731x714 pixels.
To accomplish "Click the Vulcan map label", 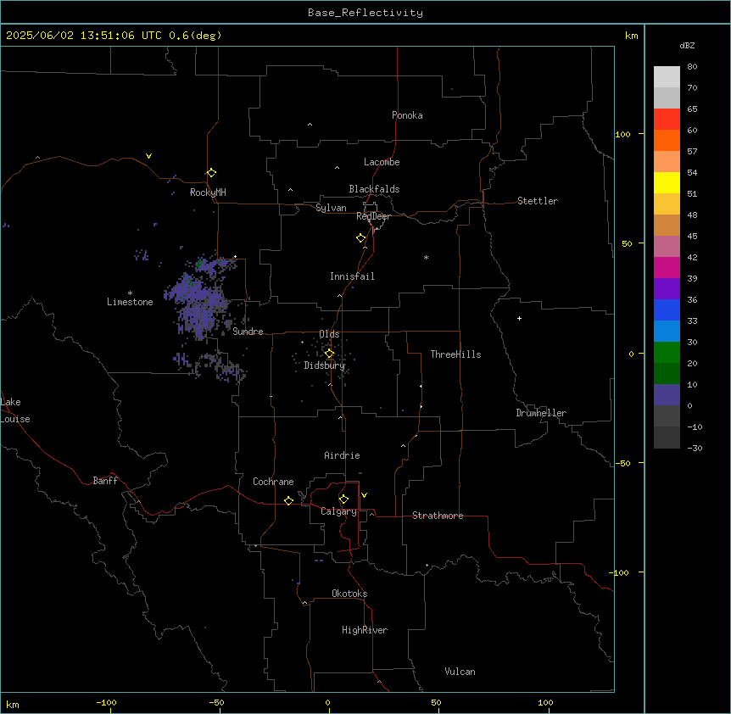I will (460, 672).
